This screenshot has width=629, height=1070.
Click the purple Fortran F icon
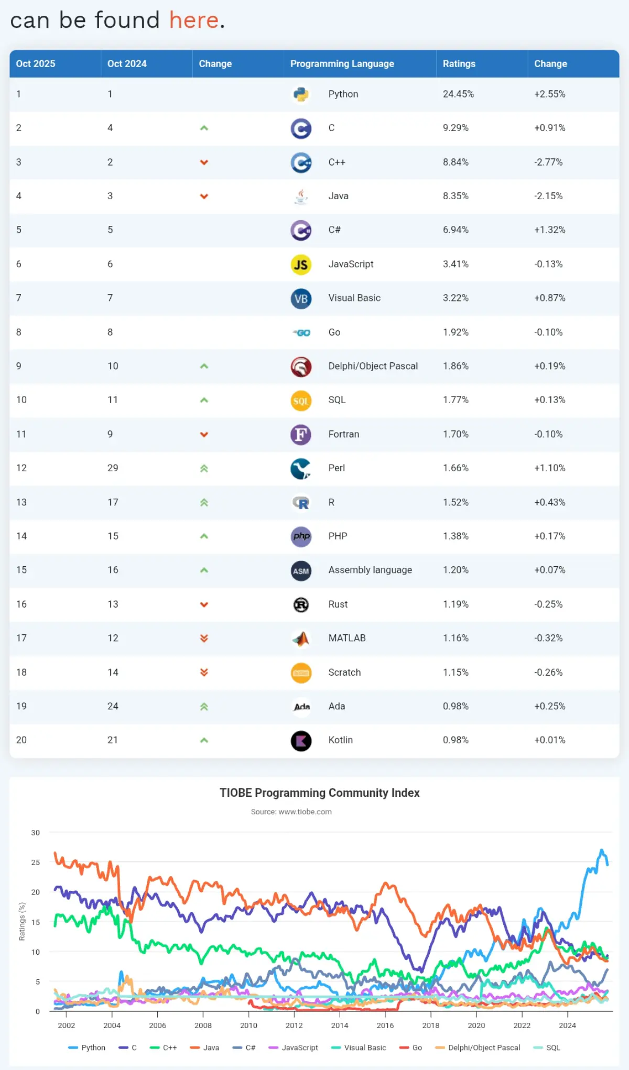coord(301,434)
